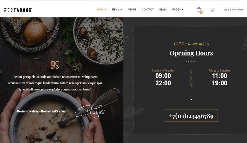This screenshot has width=247, height=143.
Task: Click the chef's signature graphic
Action: pos(90,112)
